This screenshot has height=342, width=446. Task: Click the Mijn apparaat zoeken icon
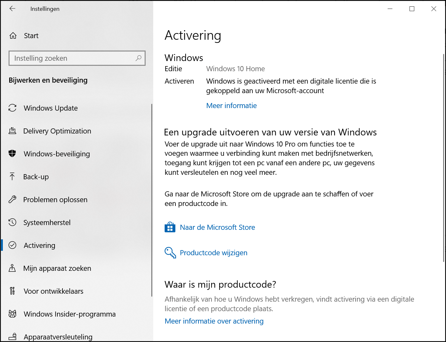click(x=12, y=268)
